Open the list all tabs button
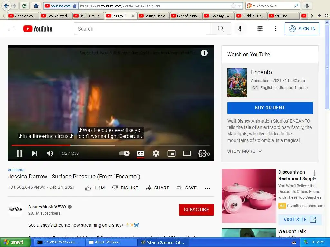 [x=327, y=16]
